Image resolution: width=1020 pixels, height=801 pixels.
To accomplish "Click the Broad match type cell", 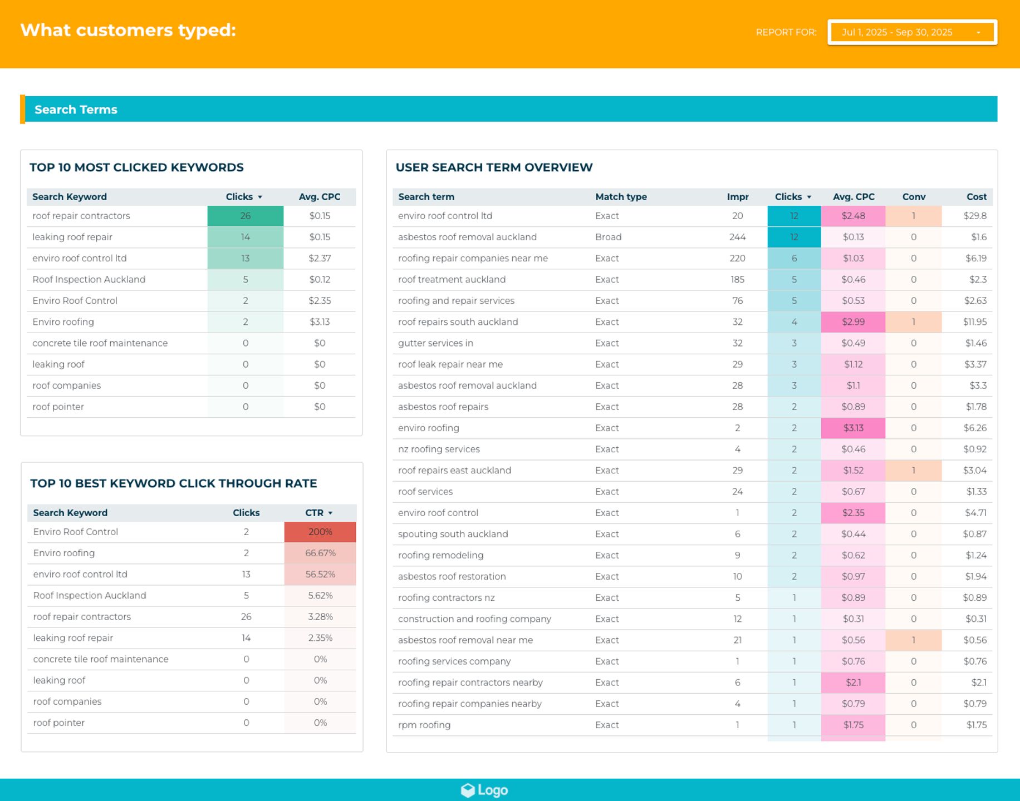I will [x=608, y=237].
